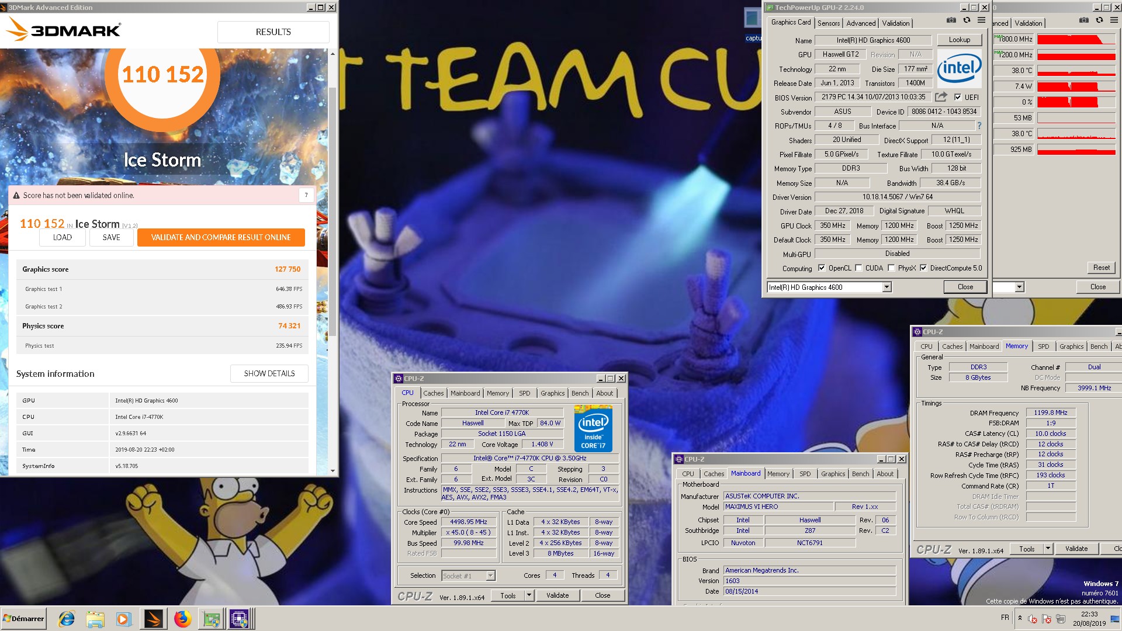Toggle the UEFI checkbox in GPU-Z

958,98
